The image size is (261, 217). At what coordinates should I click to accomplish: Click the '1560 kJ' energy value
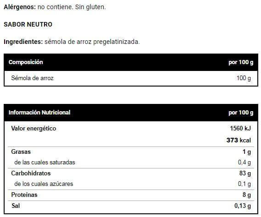(x=240, y=129)
